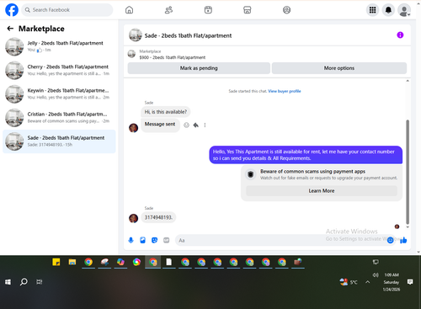Click the message showing 3174948193
421x309 pixels.
pos(158,217)
